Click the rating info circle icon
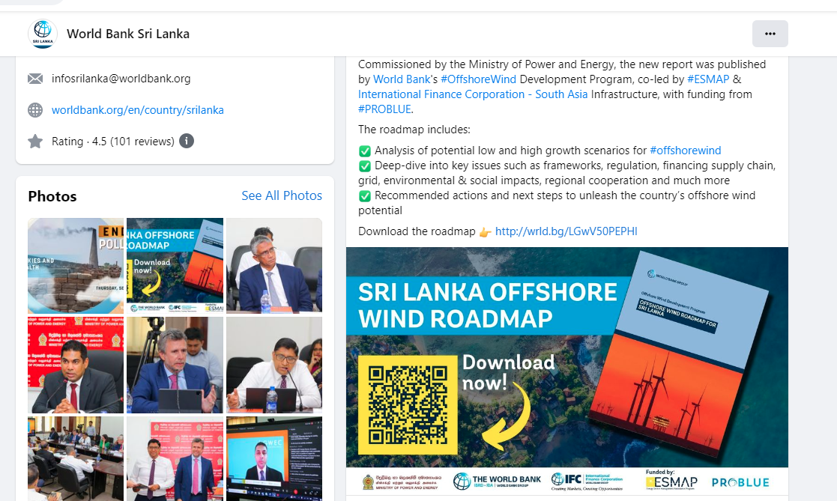Image resolution: width=837 pixels, height=501 pixels. [x=187, y=141]
